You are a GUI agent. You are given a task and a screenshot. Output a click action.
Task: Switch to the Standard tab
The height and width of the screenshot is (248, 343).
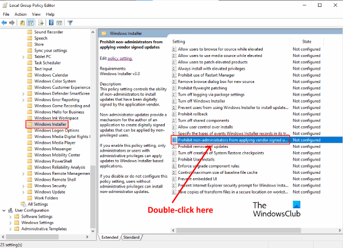coord(131,237)
